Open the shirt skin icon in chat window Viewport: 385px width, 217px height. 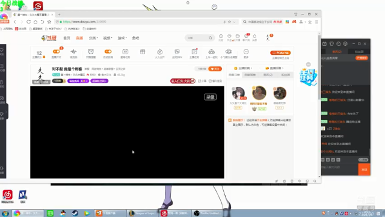click(331, 44)
